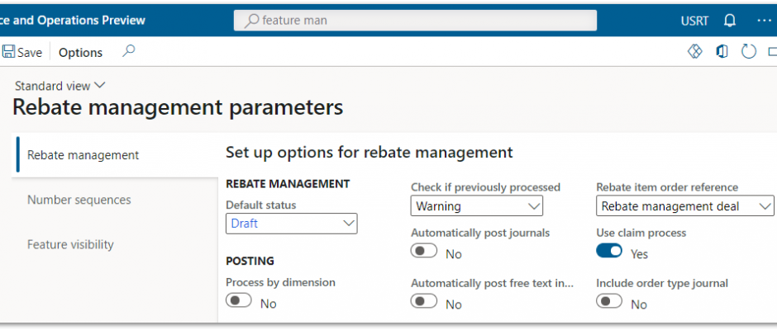Click the Power Apps diamond icon
Image resolution: width=777 pixels, height=330 pixels.
pyautogui.click(x=695, y=51)
